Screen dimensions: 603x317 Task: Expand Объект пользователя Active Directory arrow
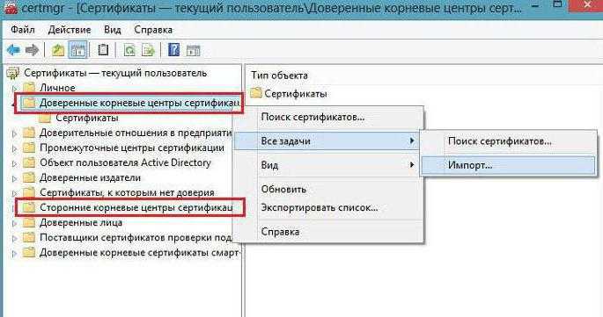pyautogui.click(x=15, y=163)
